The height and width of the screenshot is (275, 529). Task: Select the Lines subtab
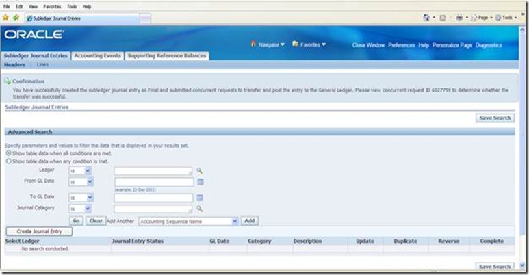click(42, 64)
